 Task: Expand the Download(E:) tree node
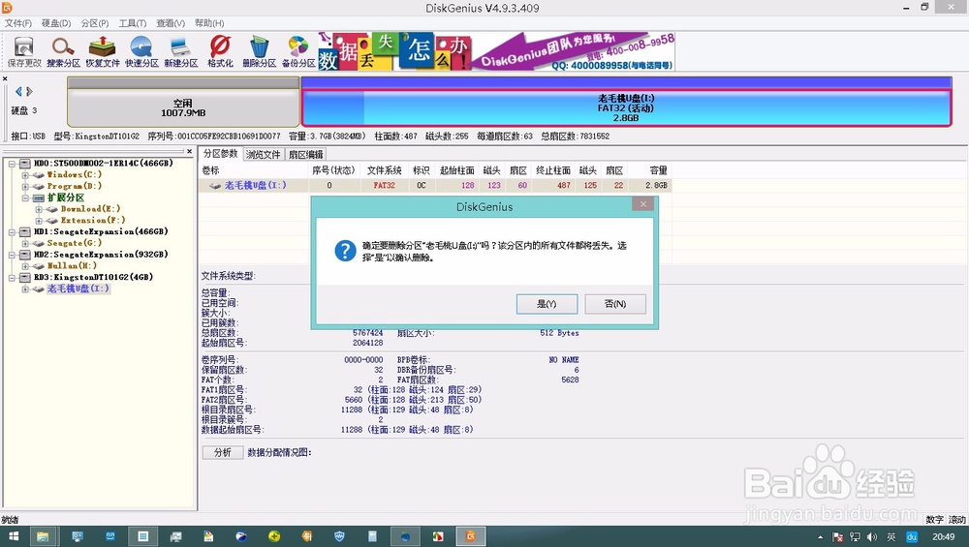pyautogui.click(x=39, y=209)
